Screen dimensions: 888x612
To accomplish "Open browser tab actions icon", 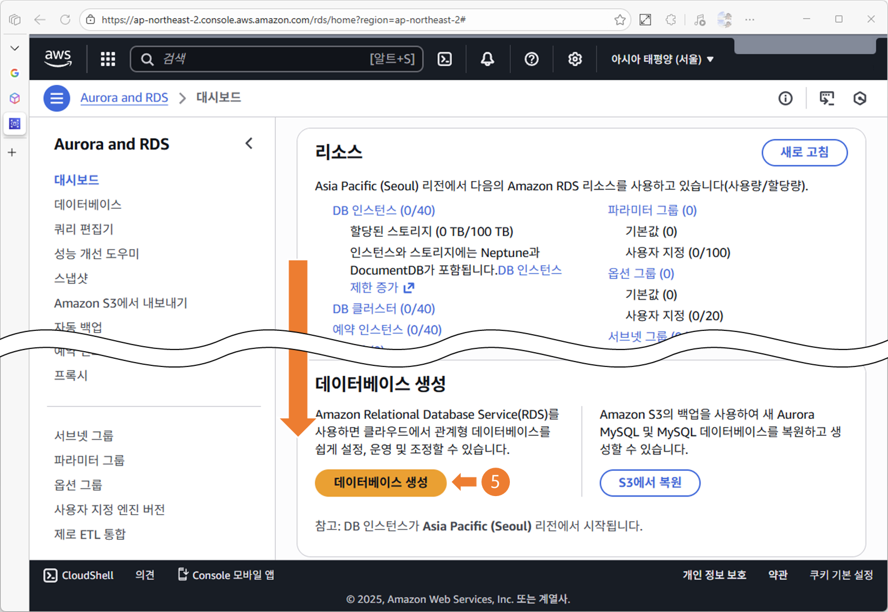I will (15, 20).
